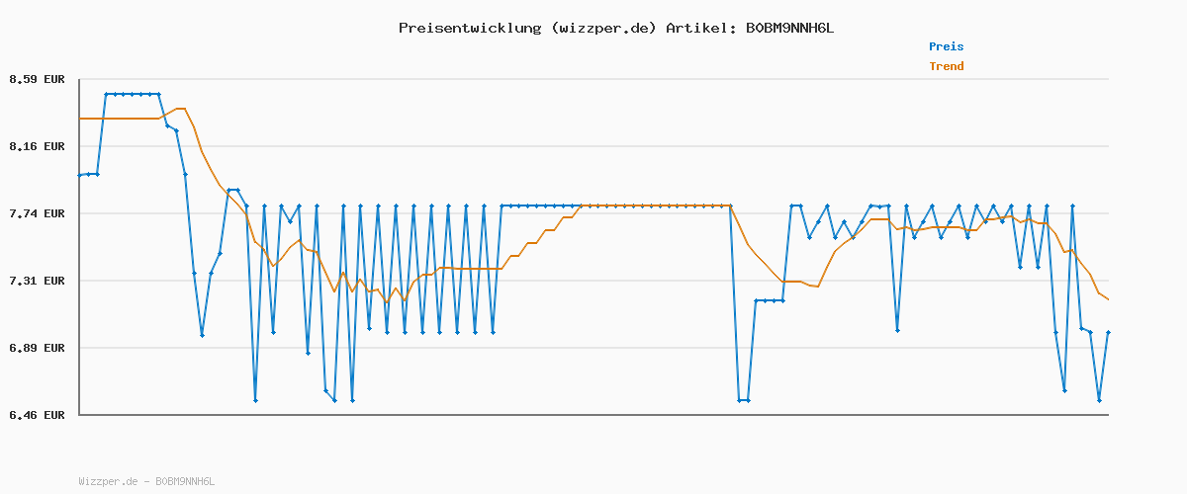
Task: Click the price drop point after the flat segment
Action: tap(739, 400)
